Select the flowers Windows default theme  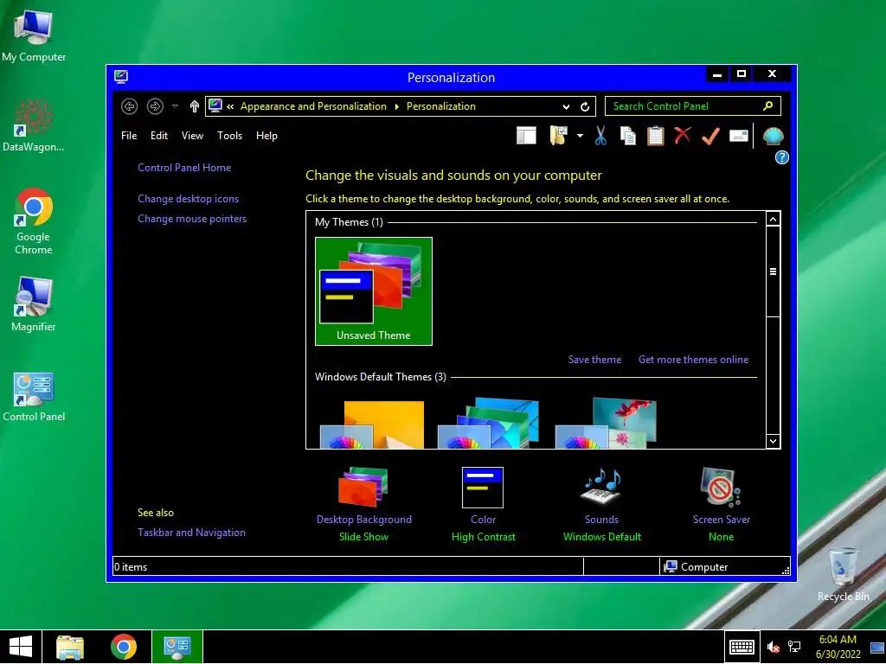point(606,424)
